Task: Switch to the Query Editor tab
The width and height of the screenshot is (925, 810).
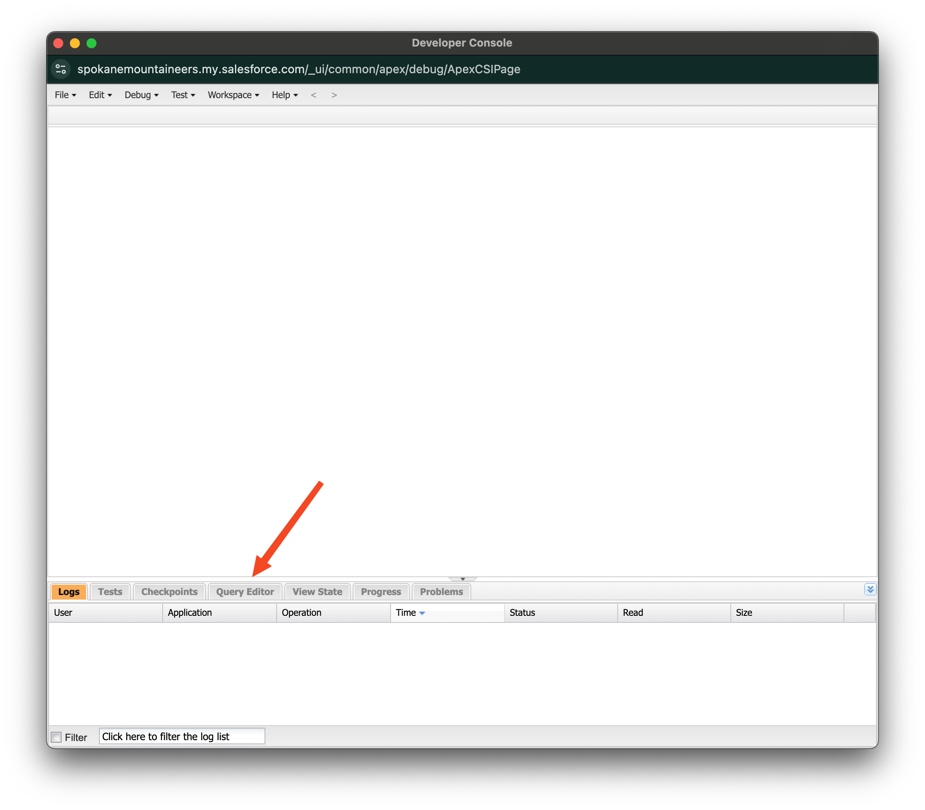Action: tap(245, 592)
